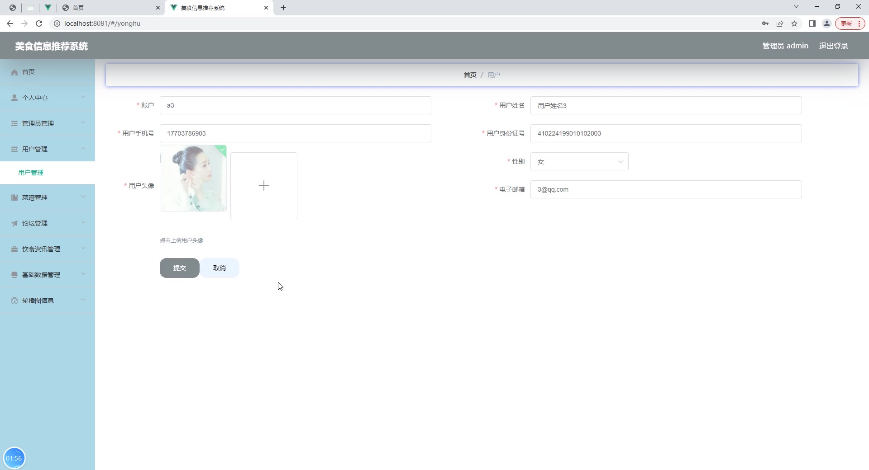Click 退出登录 to log out

point(834,46)
